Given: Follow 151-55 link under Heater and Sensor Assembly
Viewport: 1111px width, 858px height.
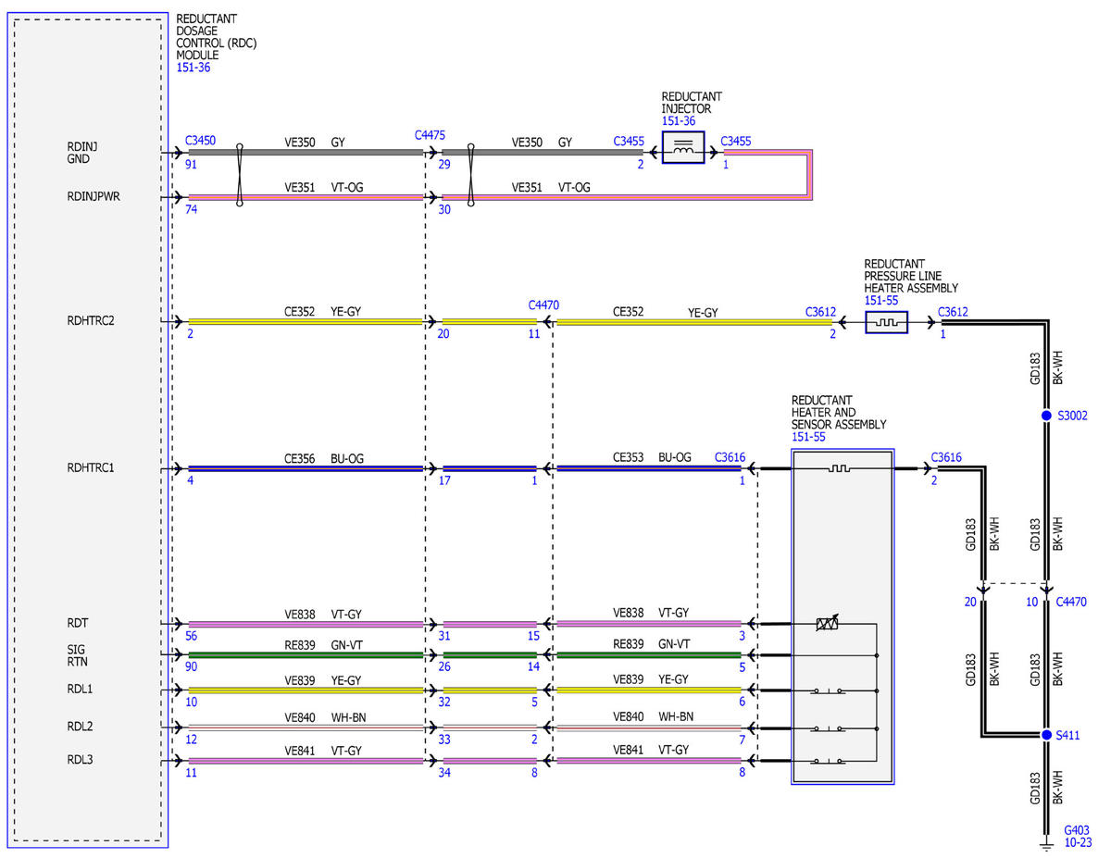Looking at the screenshot, I should 810,437.
